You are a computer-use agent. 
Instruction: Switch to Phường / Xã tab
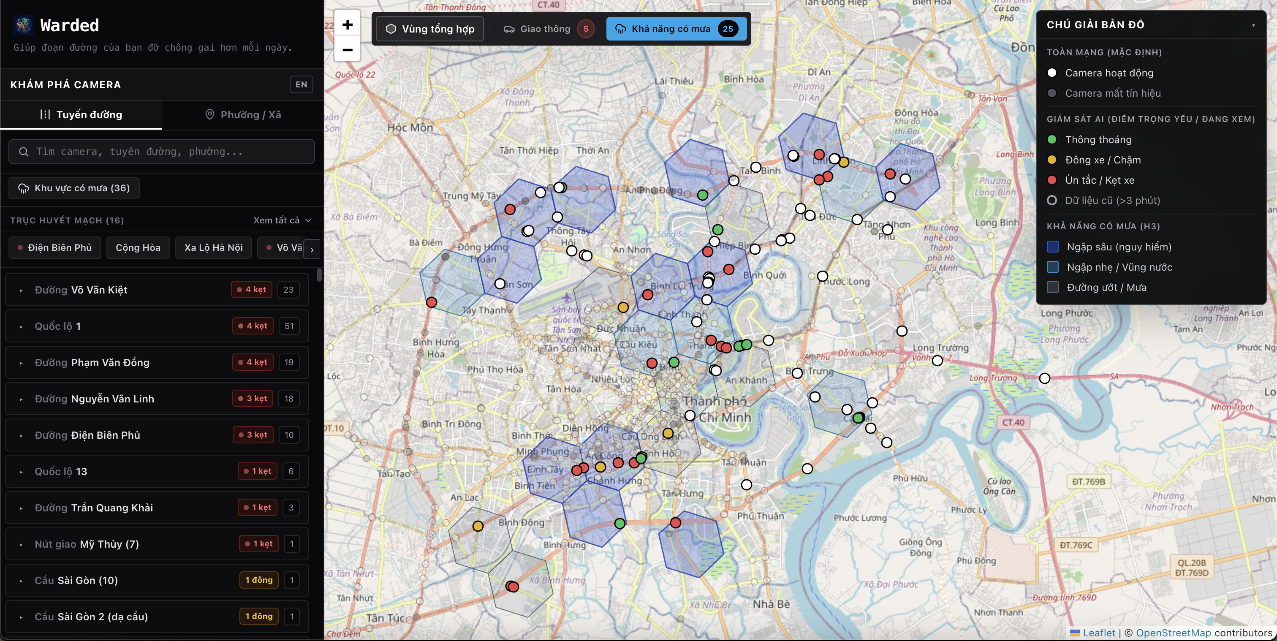click(x=243, y=114)
